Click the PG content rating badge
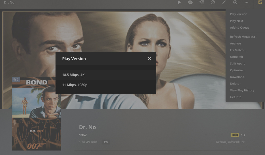 click(106, 142)
